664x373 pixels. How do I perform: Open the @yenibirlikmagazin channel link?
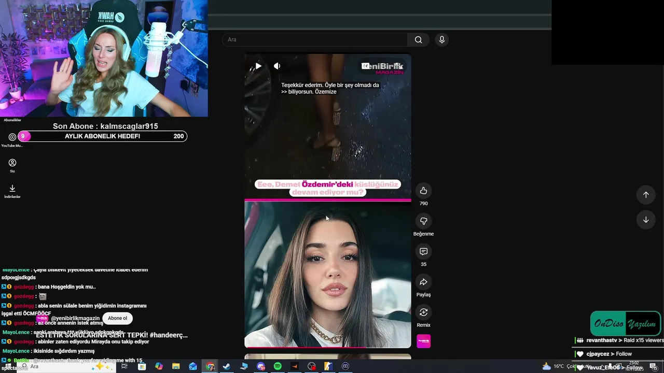(x=75, y=319)
